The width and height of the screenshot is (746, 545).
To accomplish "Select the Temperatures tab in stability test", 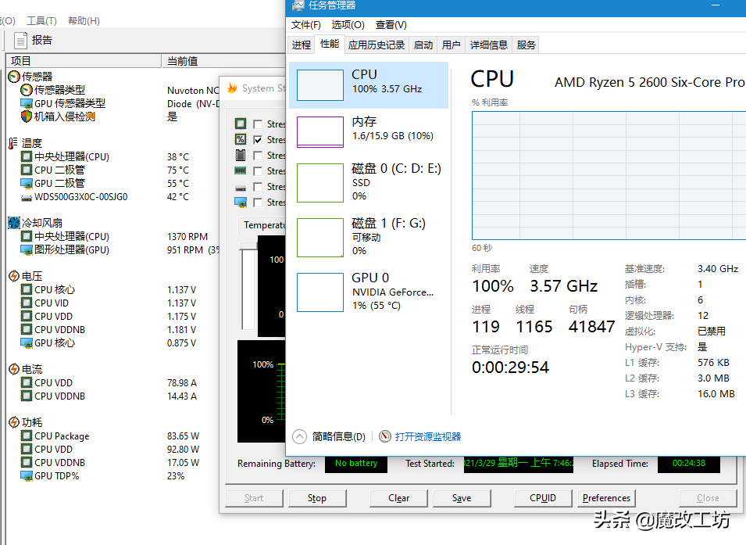I will [x=262, y=225].
